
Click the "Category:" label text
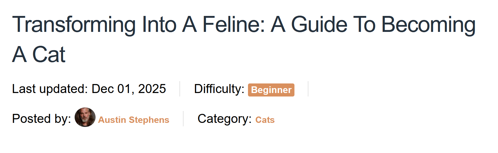click(224, 119)
